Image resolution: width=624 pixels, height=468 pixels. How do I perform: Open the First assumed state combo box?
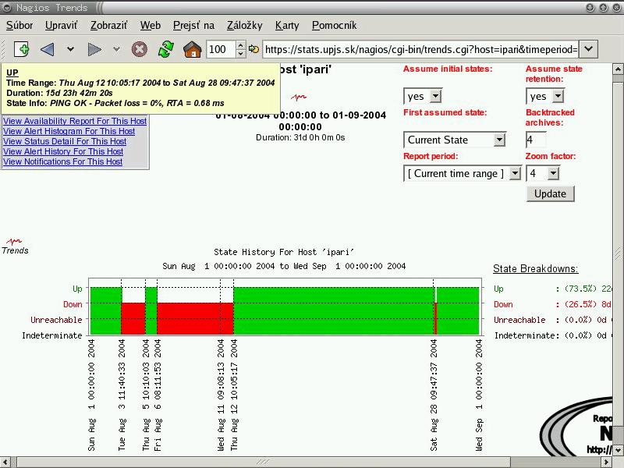click(455, 140)
